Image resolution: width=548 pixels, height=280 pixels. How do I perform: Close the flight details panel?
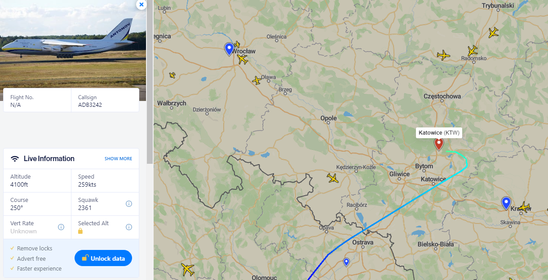(141, 4)
